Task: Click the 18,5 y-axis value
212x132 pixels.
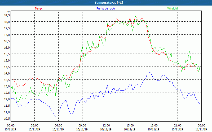Action: tap(7, 15)
